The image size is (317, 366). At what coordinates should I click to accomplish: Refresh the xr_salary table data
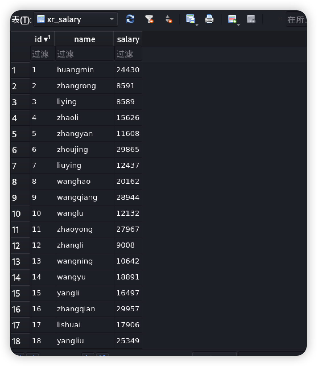(130, 19)
